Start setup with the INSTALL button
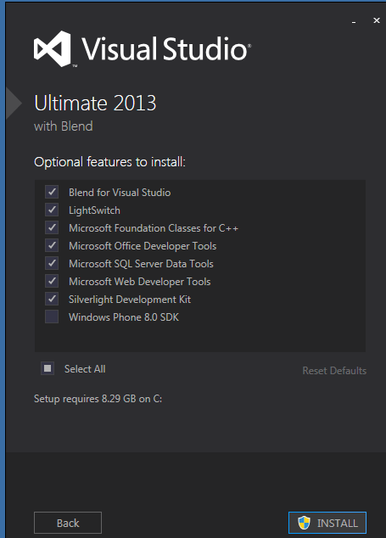 pyautogui.click(x=327, y=523)
